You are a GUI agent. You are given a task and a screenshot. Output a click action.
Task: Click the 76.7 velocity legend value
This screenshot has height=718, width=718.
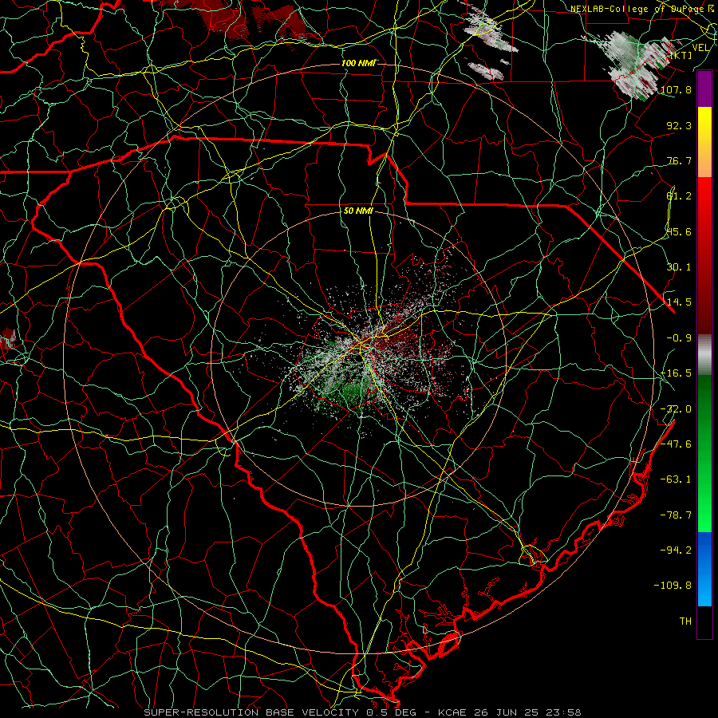pos(679,160)
